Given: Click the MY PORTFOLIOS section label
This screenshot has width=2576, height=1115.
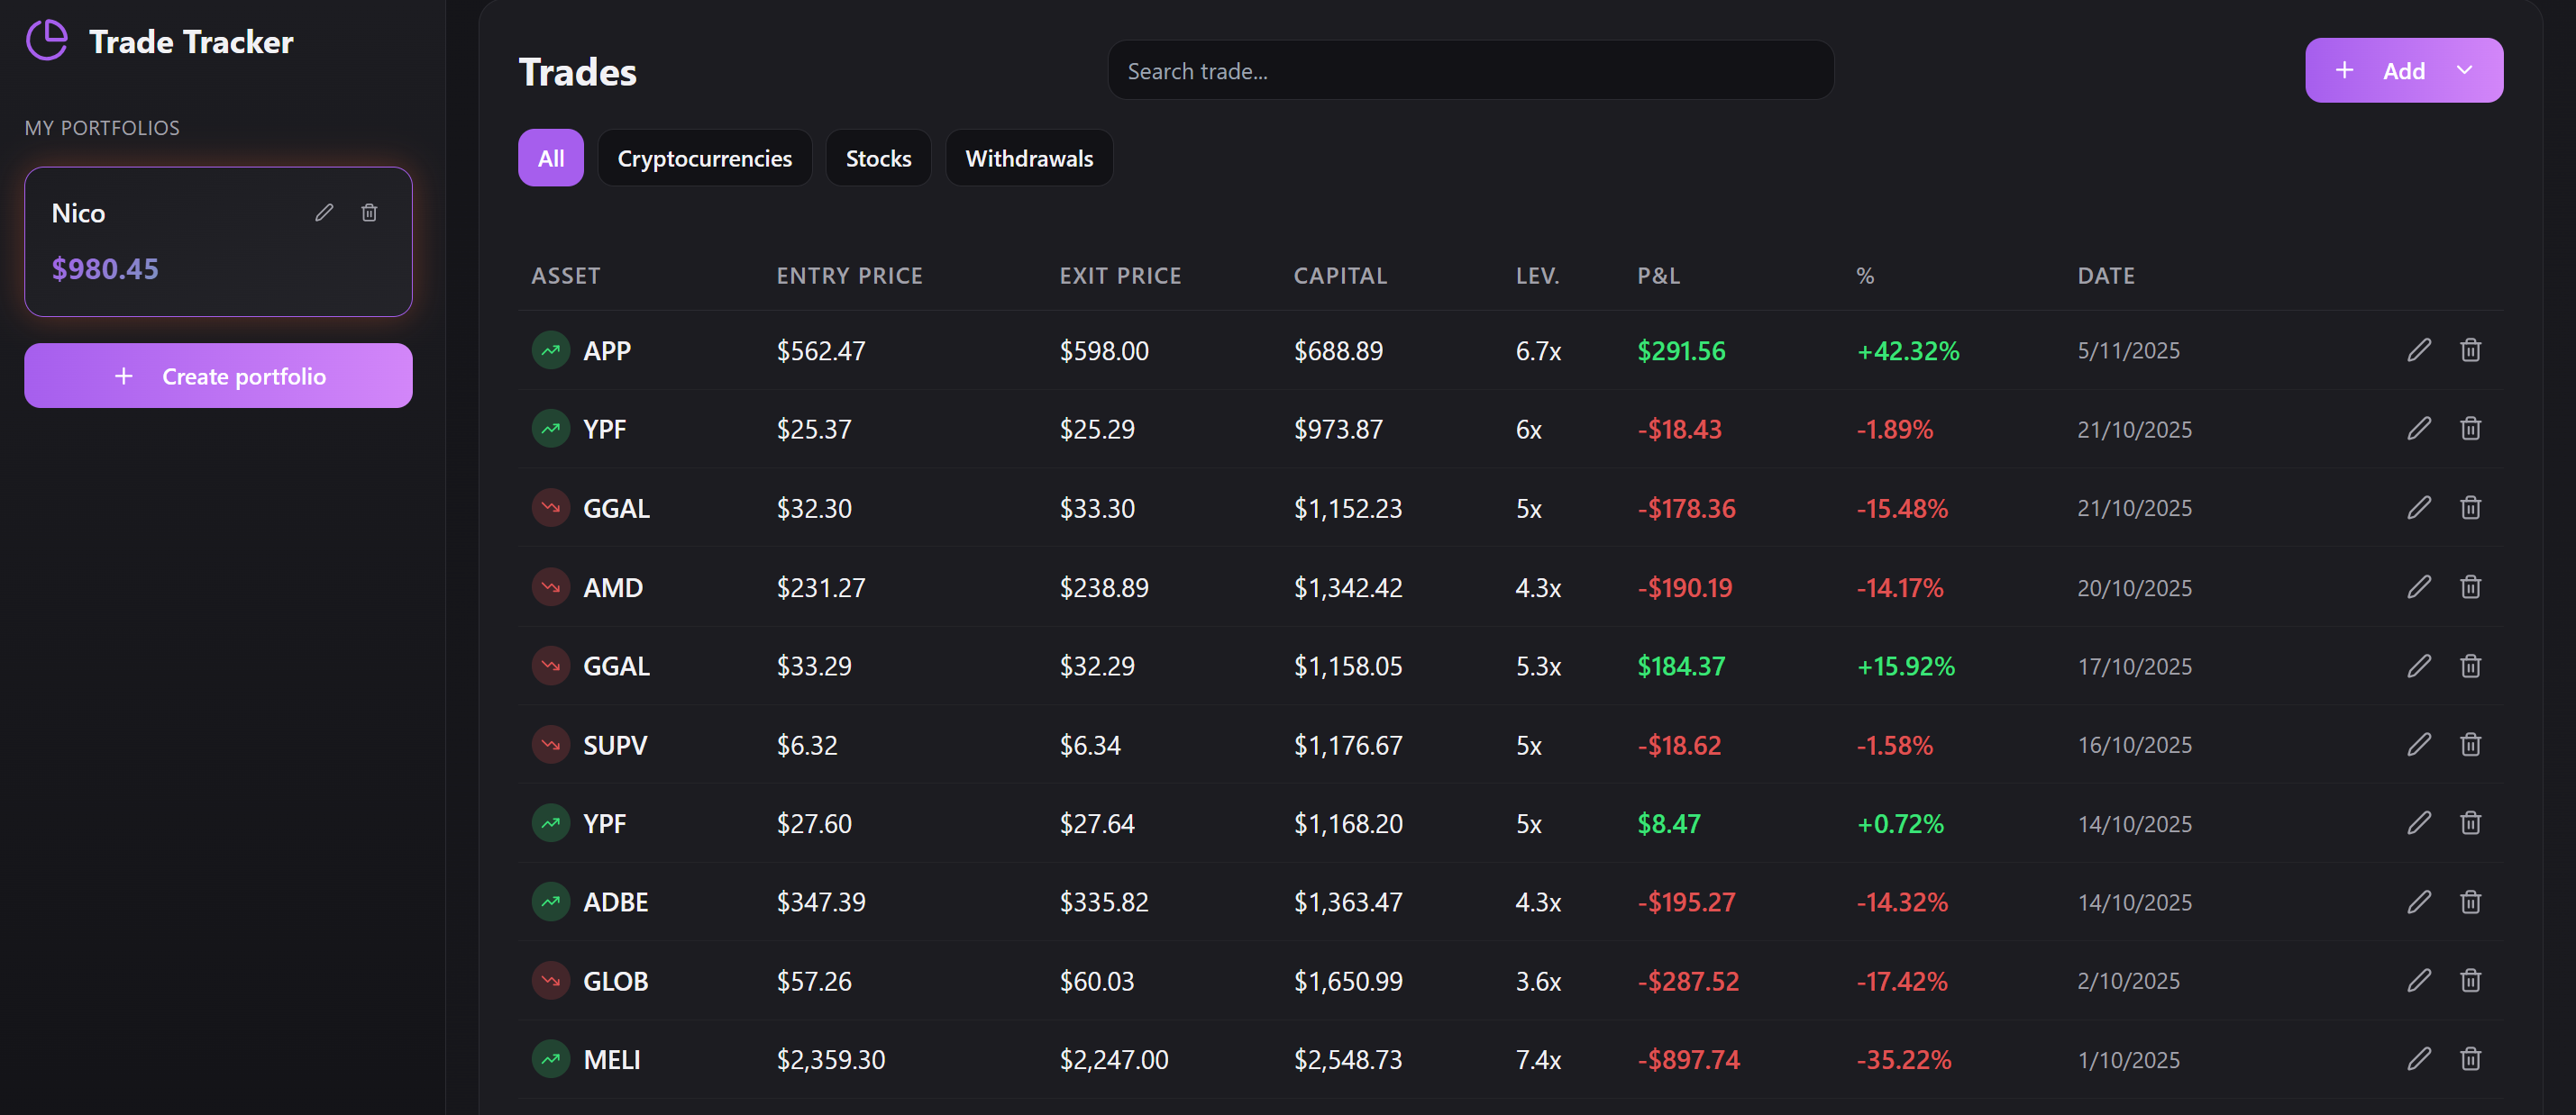Looking at the screenshot, I should coord(102,127).
